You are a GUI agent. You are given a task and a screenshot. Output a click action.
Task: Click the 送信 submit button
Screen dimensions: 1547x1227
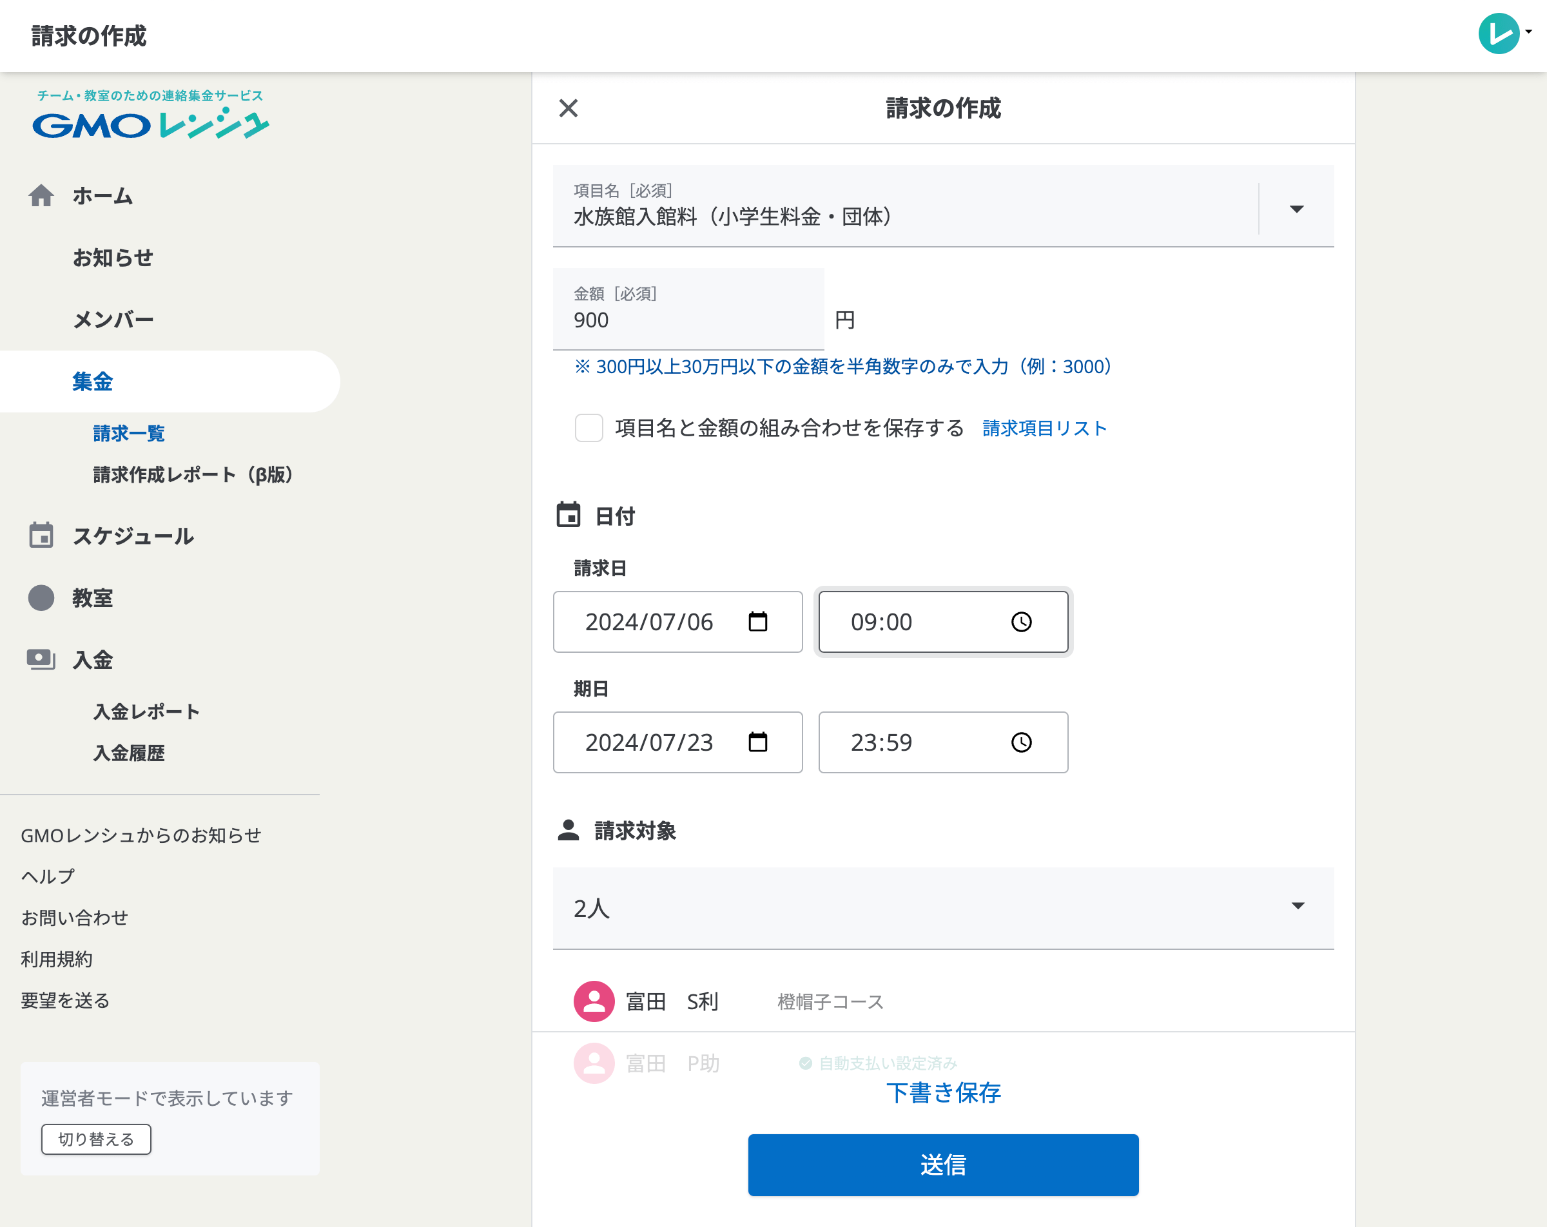tap(942, 1164)
